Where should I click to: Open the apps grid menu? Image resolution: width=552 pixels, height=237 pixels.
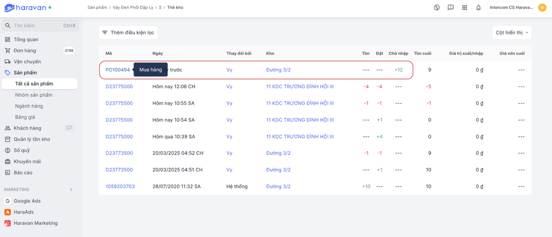pos(464,8)
